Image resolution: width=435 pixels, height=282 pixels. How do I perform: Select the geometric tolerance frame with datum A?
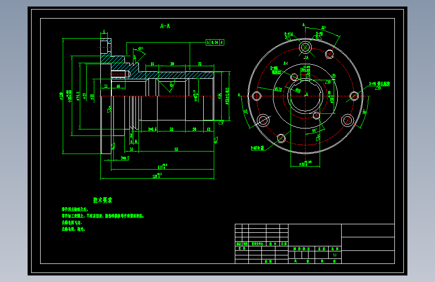pos(215,43)
